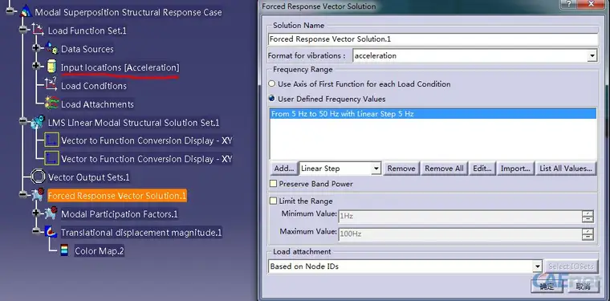Expand the Data Sources node

point(36,47)
